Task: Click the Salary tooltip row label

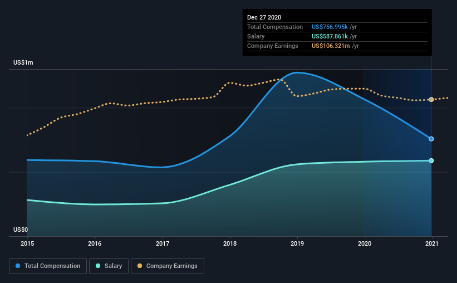Action: 256,36
